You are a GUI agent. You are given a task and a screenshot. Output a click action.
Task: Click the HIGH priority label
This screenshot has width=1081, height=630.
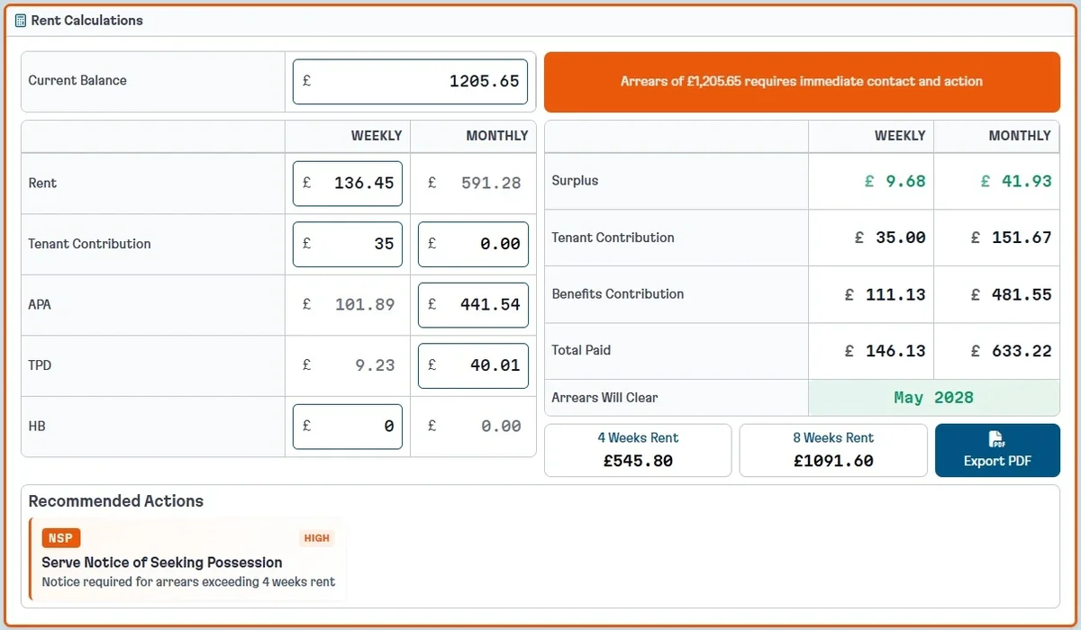pos(316,537)
